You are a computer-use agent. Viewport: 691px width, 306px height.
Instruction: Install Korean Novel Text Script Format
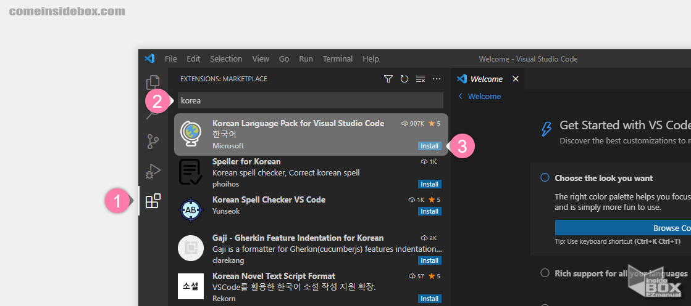pyautogui.click(x=430, y=299)
